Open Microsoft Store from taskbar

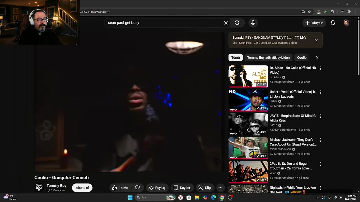tap(189, 198)
